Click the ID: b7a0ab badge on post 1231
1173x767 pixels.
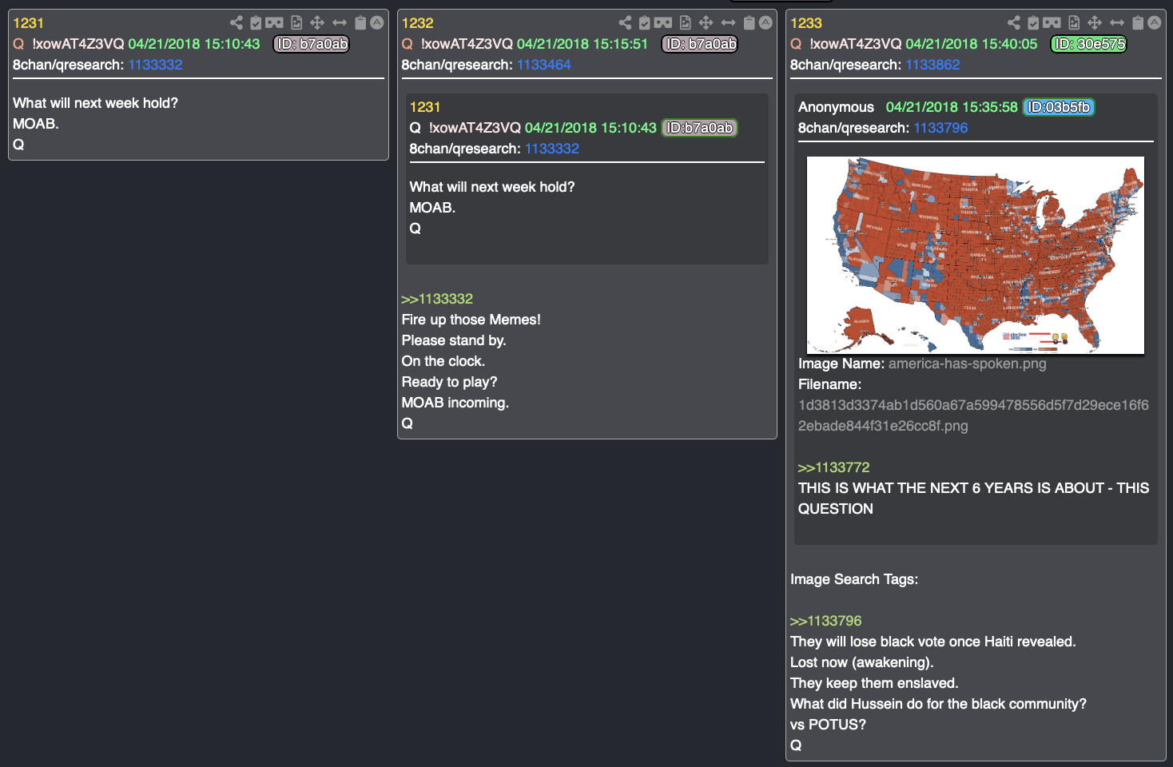tap(312, 44)
